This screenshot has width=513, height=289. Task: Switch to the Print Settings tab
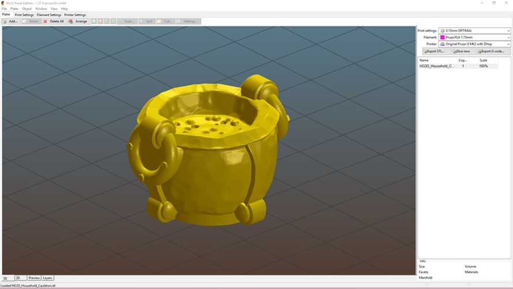(x=24, y=14)
